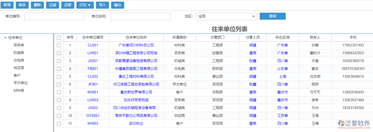Viewport: 373px width, 132px height.
Task: Toggle the select-all checkbox in table header
Action: coord(59,38)
